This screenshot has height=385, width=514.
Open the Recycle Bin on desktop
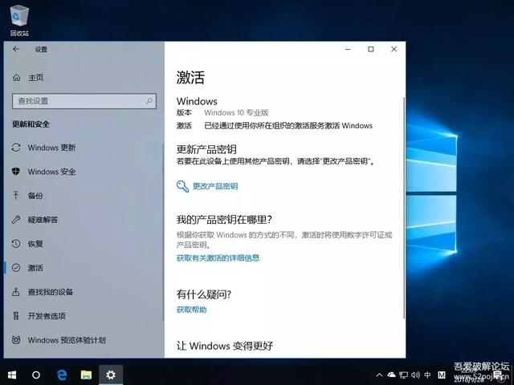[x=19, y=19]
